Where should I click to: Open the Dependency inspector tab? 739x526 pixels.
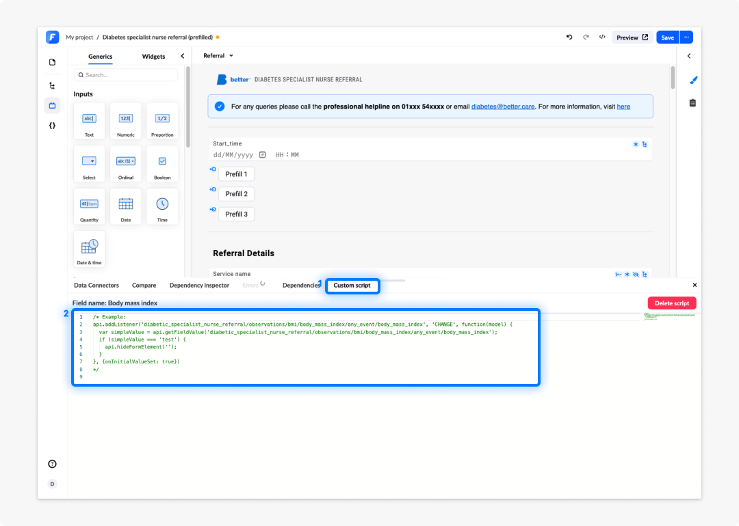click(x=199, y=285)
